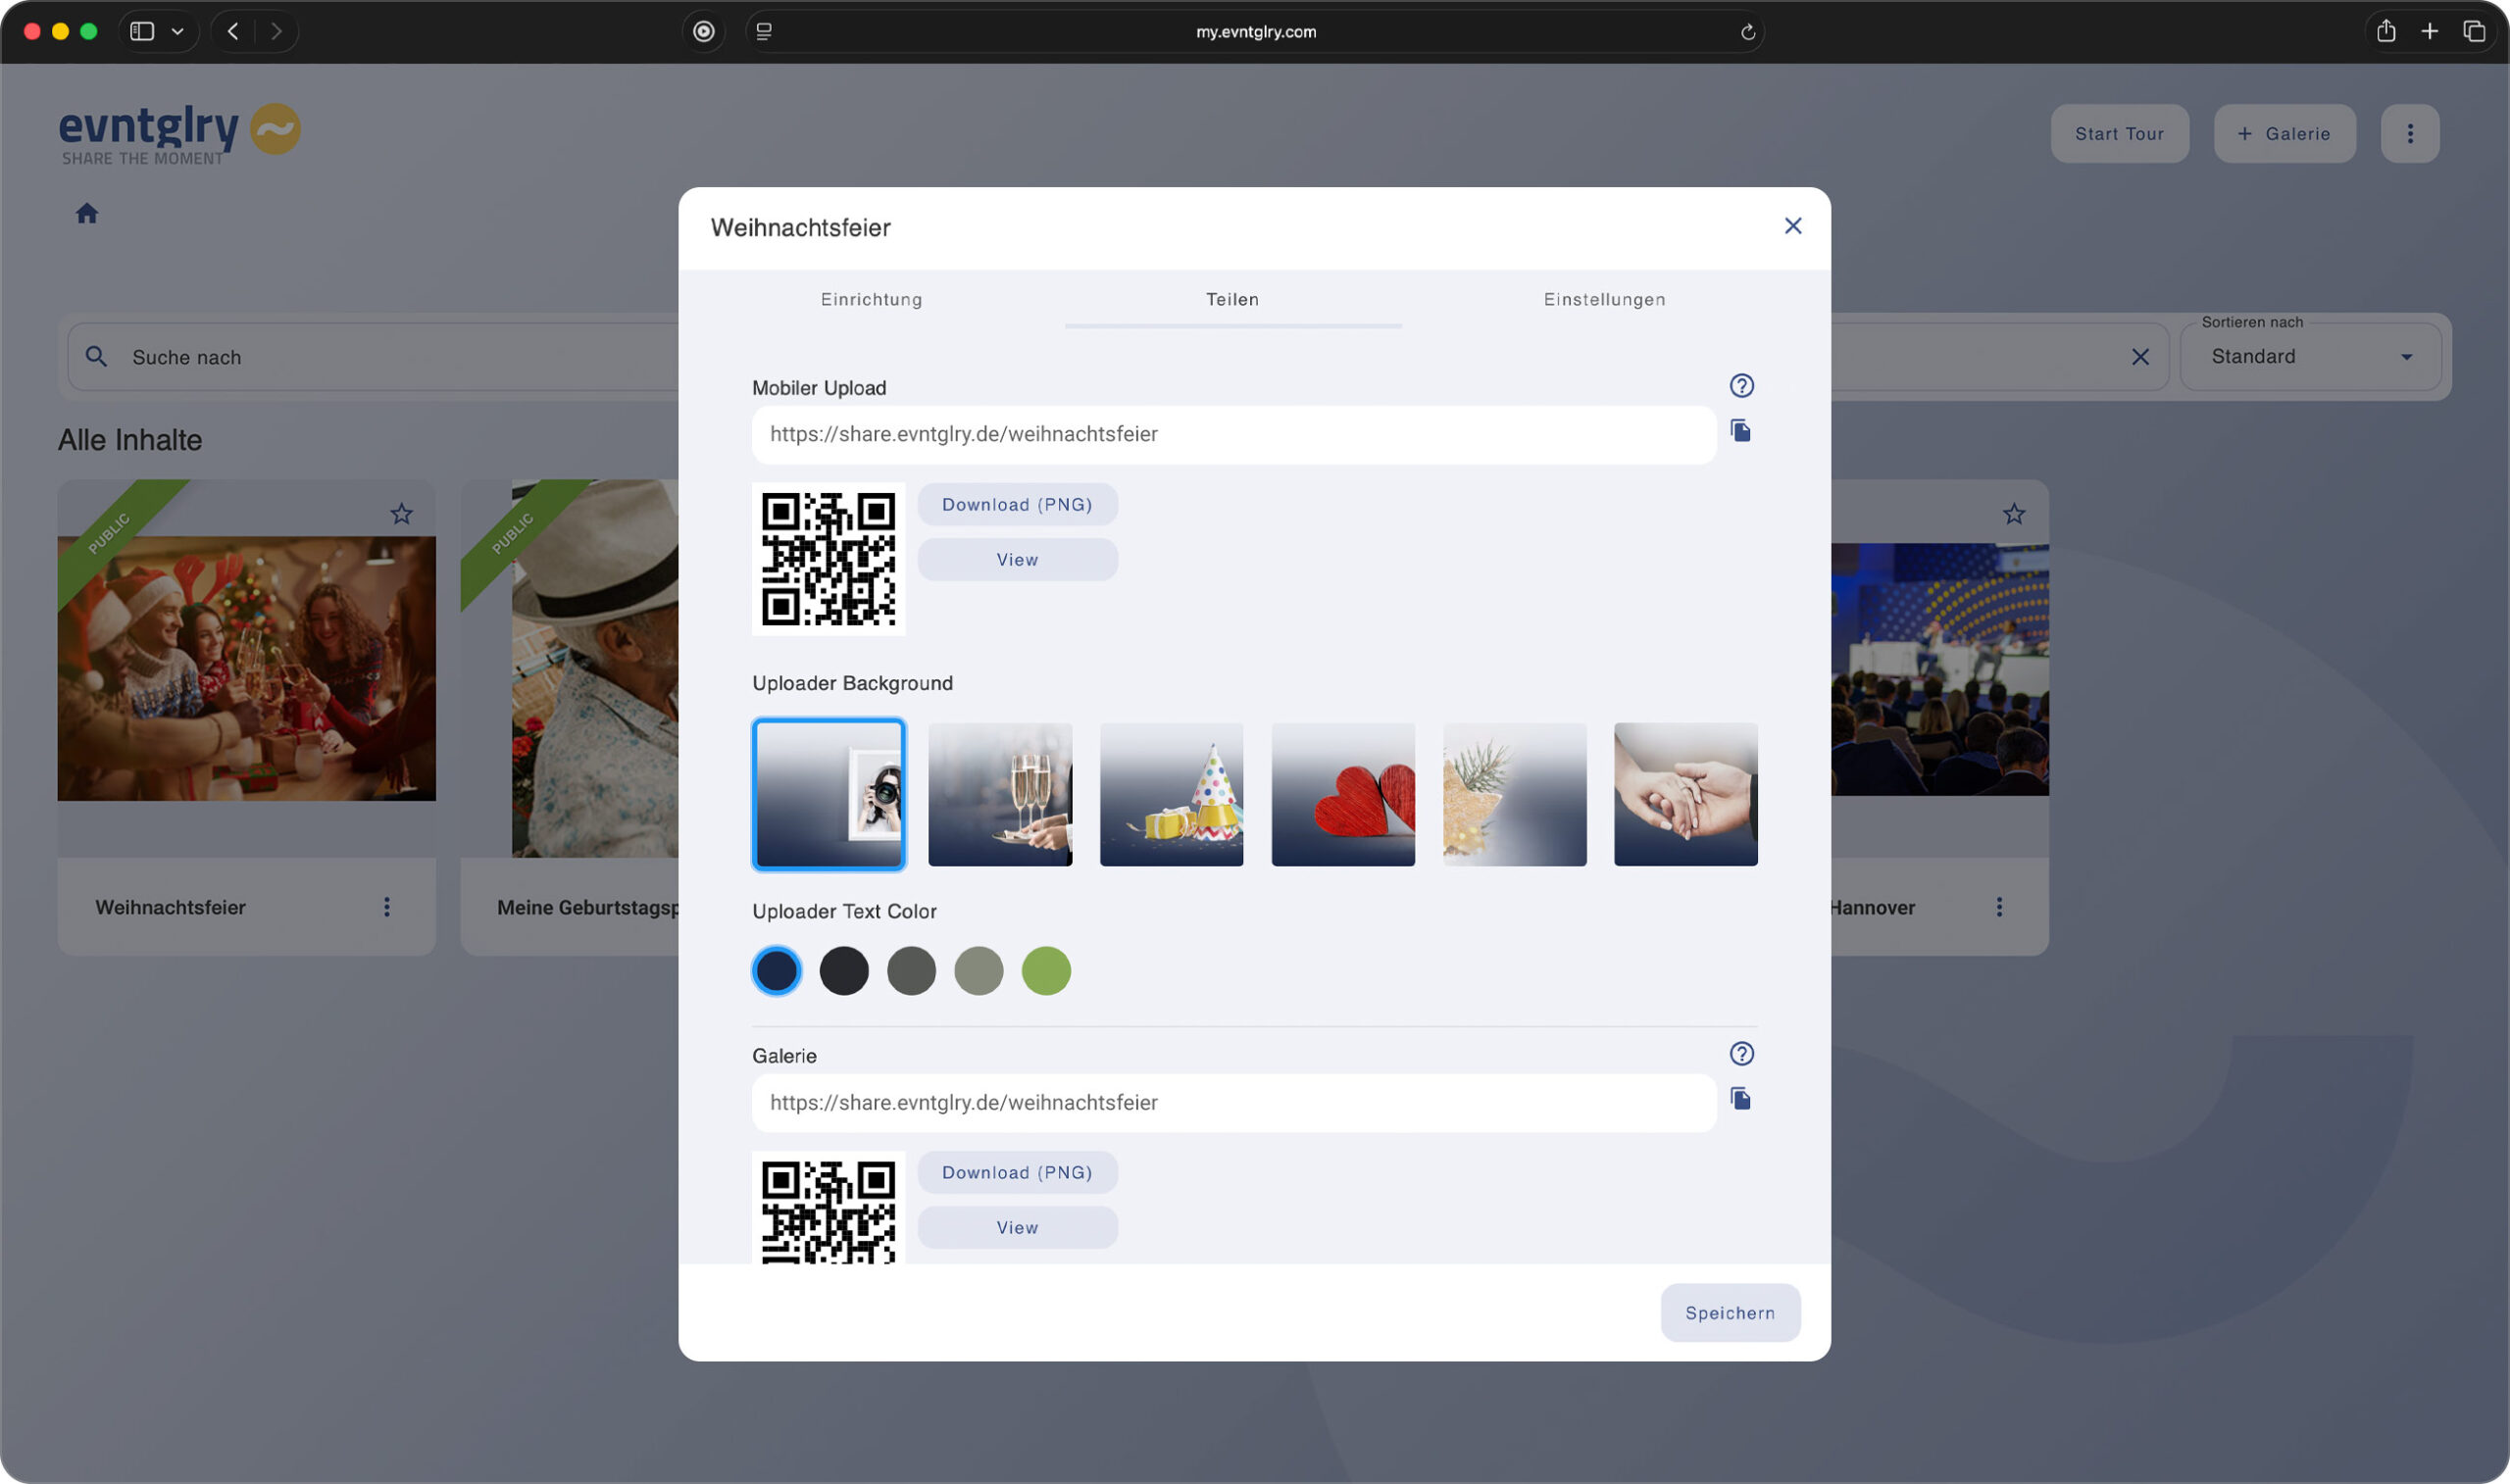This screenshot has height=1484, width=2510.
Task: Switch to the Einstellungen tab
Action: [x=1603, y=299]
